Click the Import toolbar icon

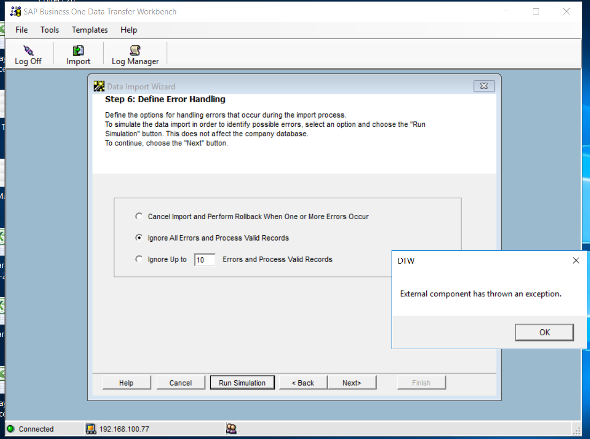(x=78, y=51)
